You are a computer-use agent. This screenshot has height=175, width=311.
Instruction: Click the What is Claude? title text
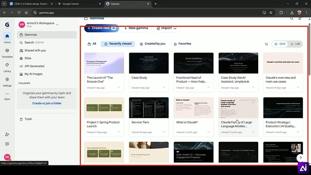187,122
